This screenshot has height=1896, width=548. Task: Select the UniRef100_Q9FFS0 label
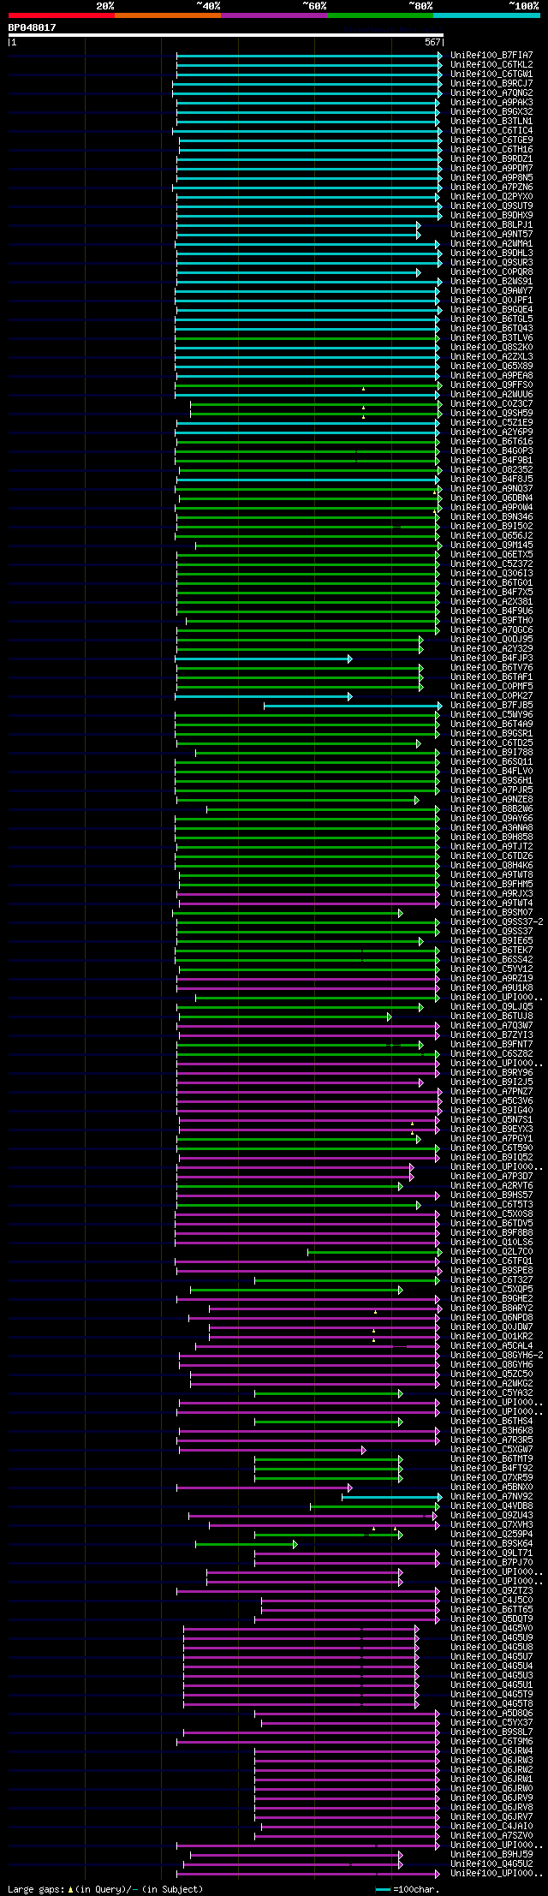pos(491,385)
